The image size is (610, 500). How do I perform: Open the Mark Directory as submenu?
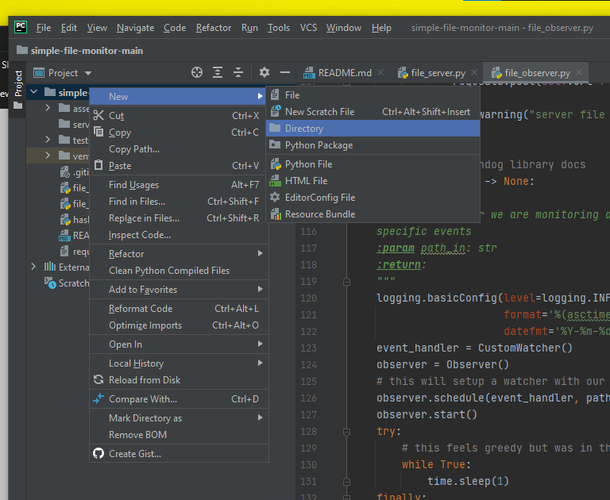(x=179, y=417)
